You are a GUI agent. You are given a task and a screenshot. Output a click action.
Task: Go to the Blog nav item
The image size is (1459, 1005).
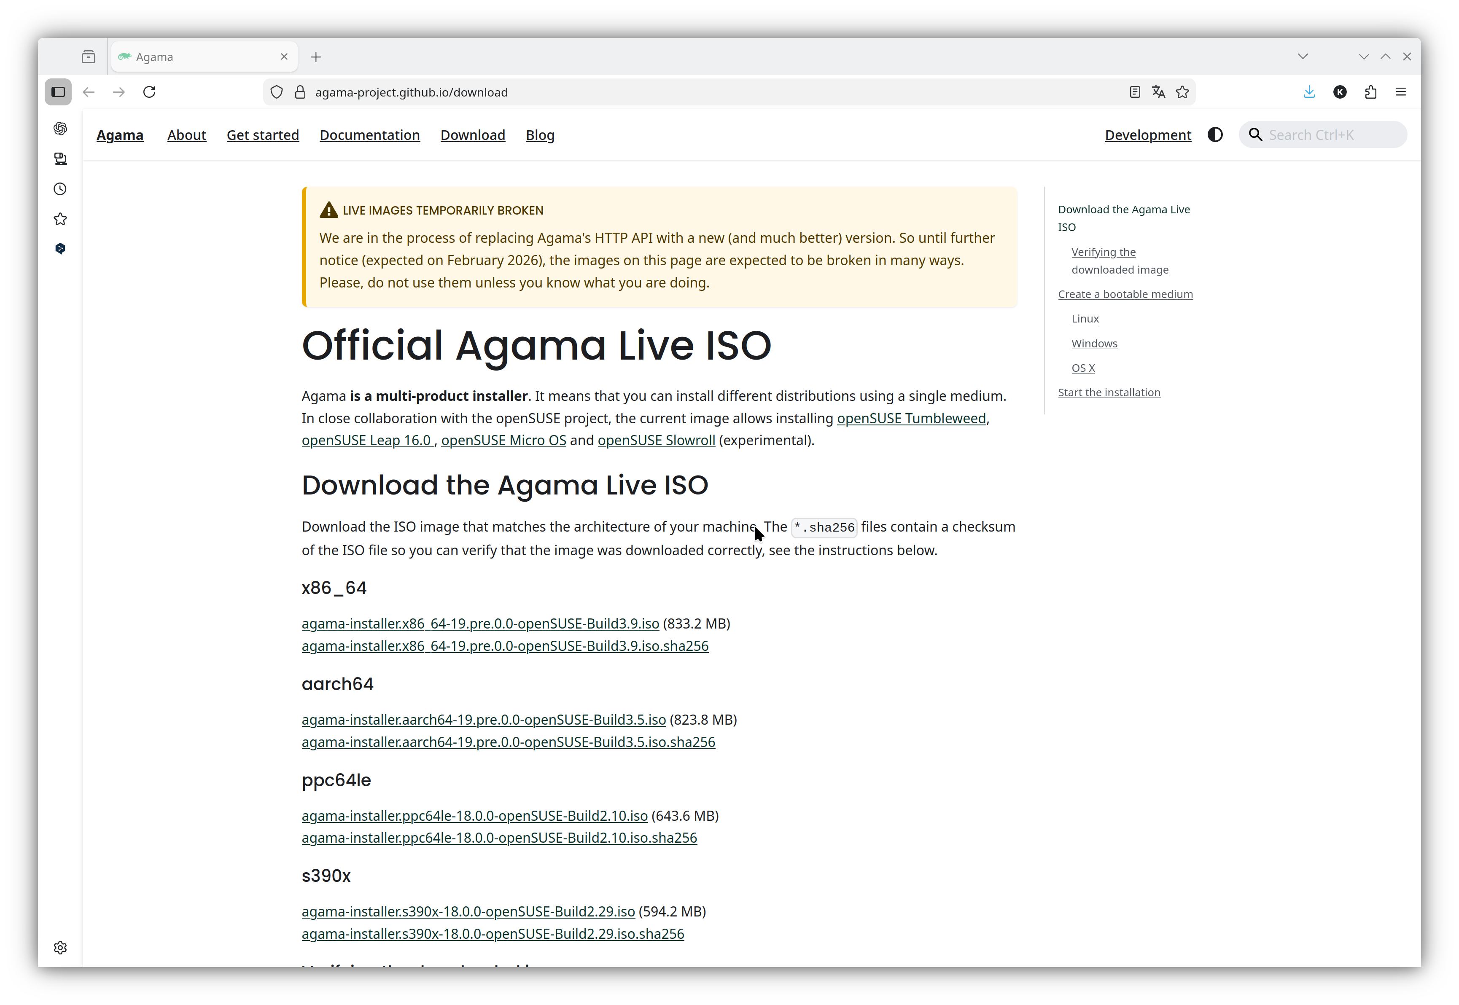[540, 135]
